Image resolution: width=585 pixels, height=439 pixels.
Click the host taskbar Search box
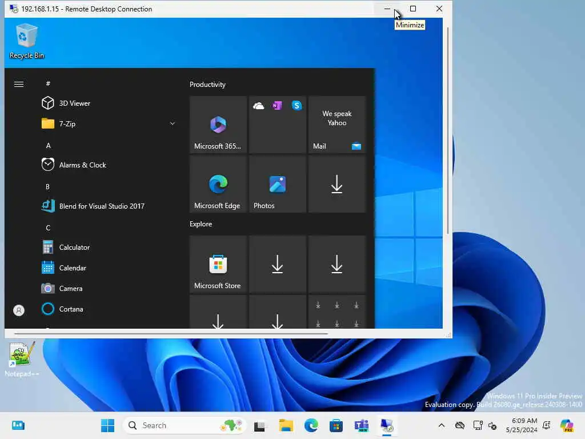(185, 425)
